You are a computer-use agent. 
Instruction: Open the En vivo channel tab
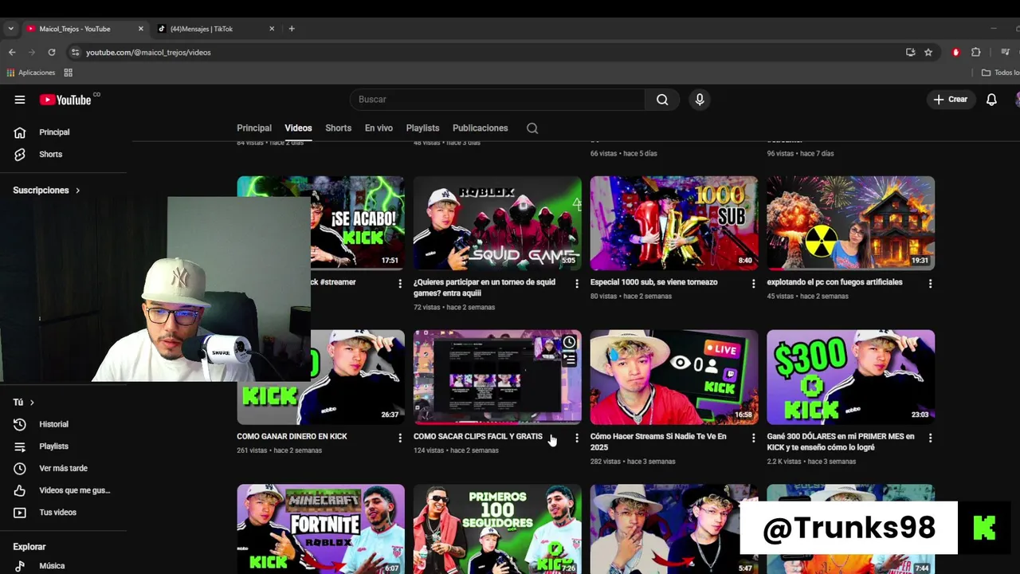coord(379,128)
